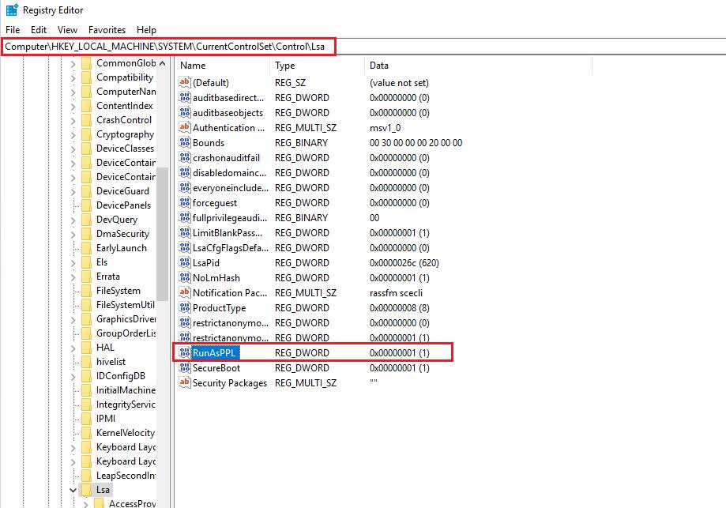726x508 pixels.
Task: Select the Bounds binary value icon
Action: (185, 143)
